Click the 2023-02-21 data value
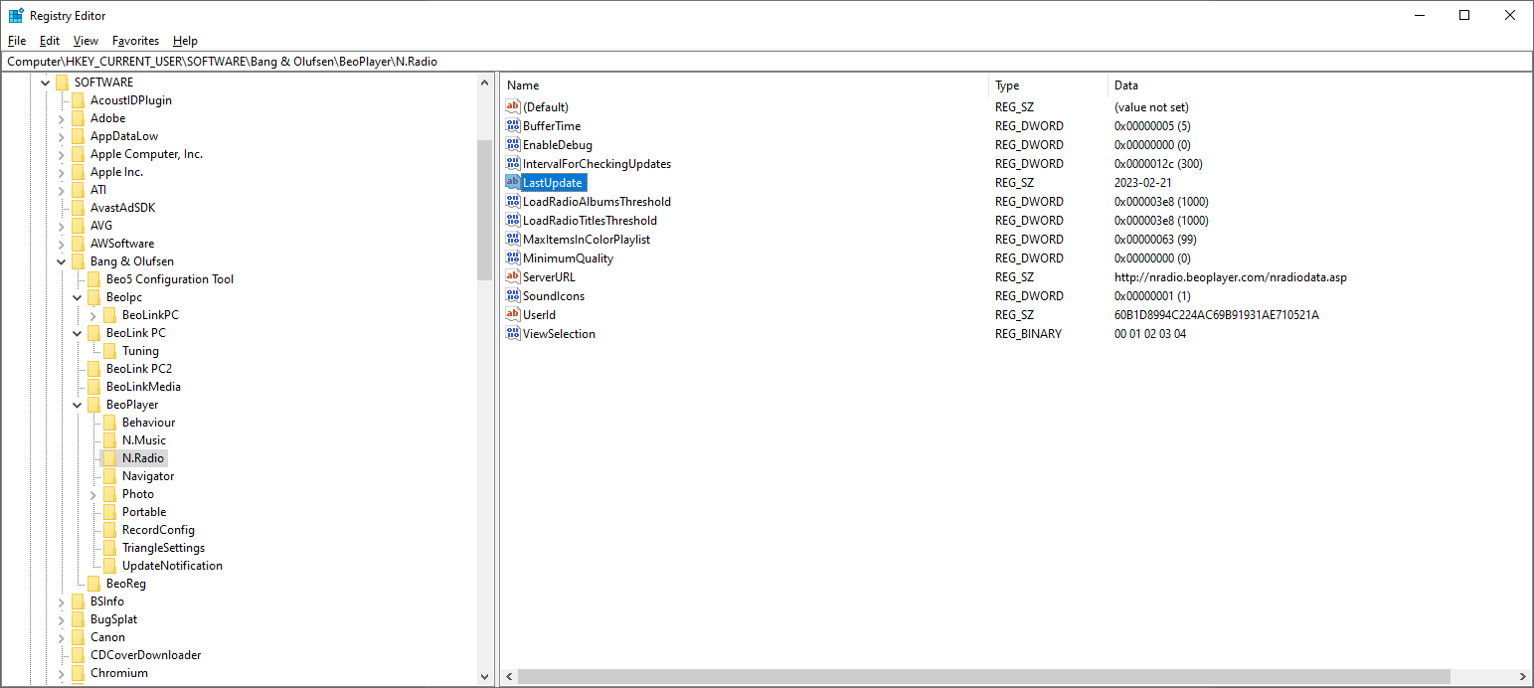Image resolution: width=1534 pixels, height=688 pixels. coord(1144,183)
